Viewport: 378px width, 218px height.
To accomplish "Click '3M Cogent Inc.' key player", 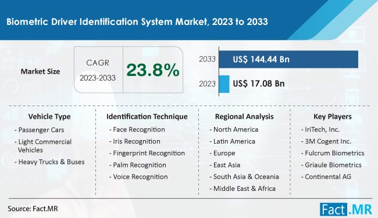I will [326, 141].
